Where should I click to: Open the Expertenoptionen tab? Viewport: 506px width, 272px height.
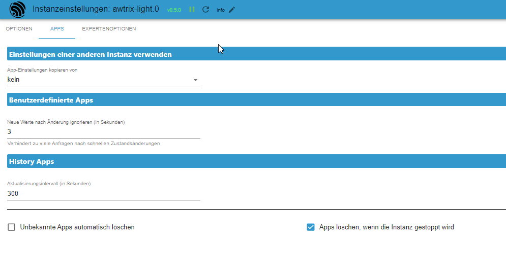[x=109, y=28]
